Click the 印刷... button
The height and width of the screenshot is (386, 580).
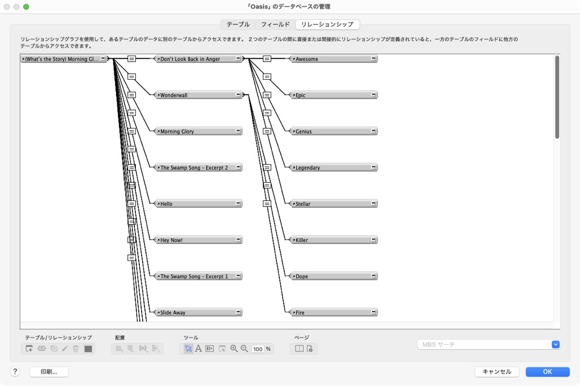pyautogui.click(x=48, y=372)
